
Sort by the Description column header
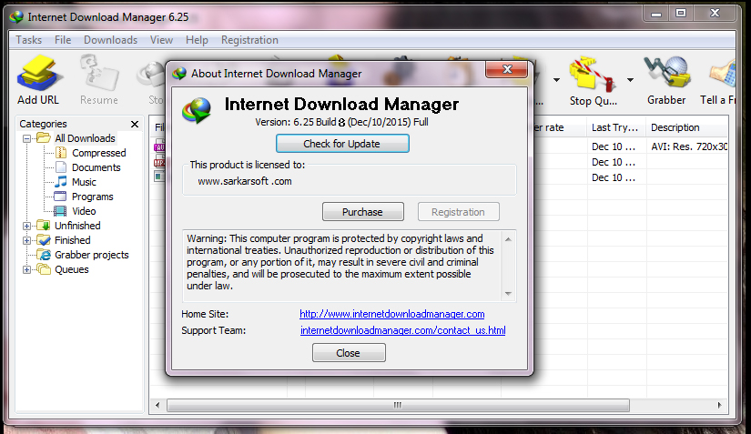tap(686, 127)
